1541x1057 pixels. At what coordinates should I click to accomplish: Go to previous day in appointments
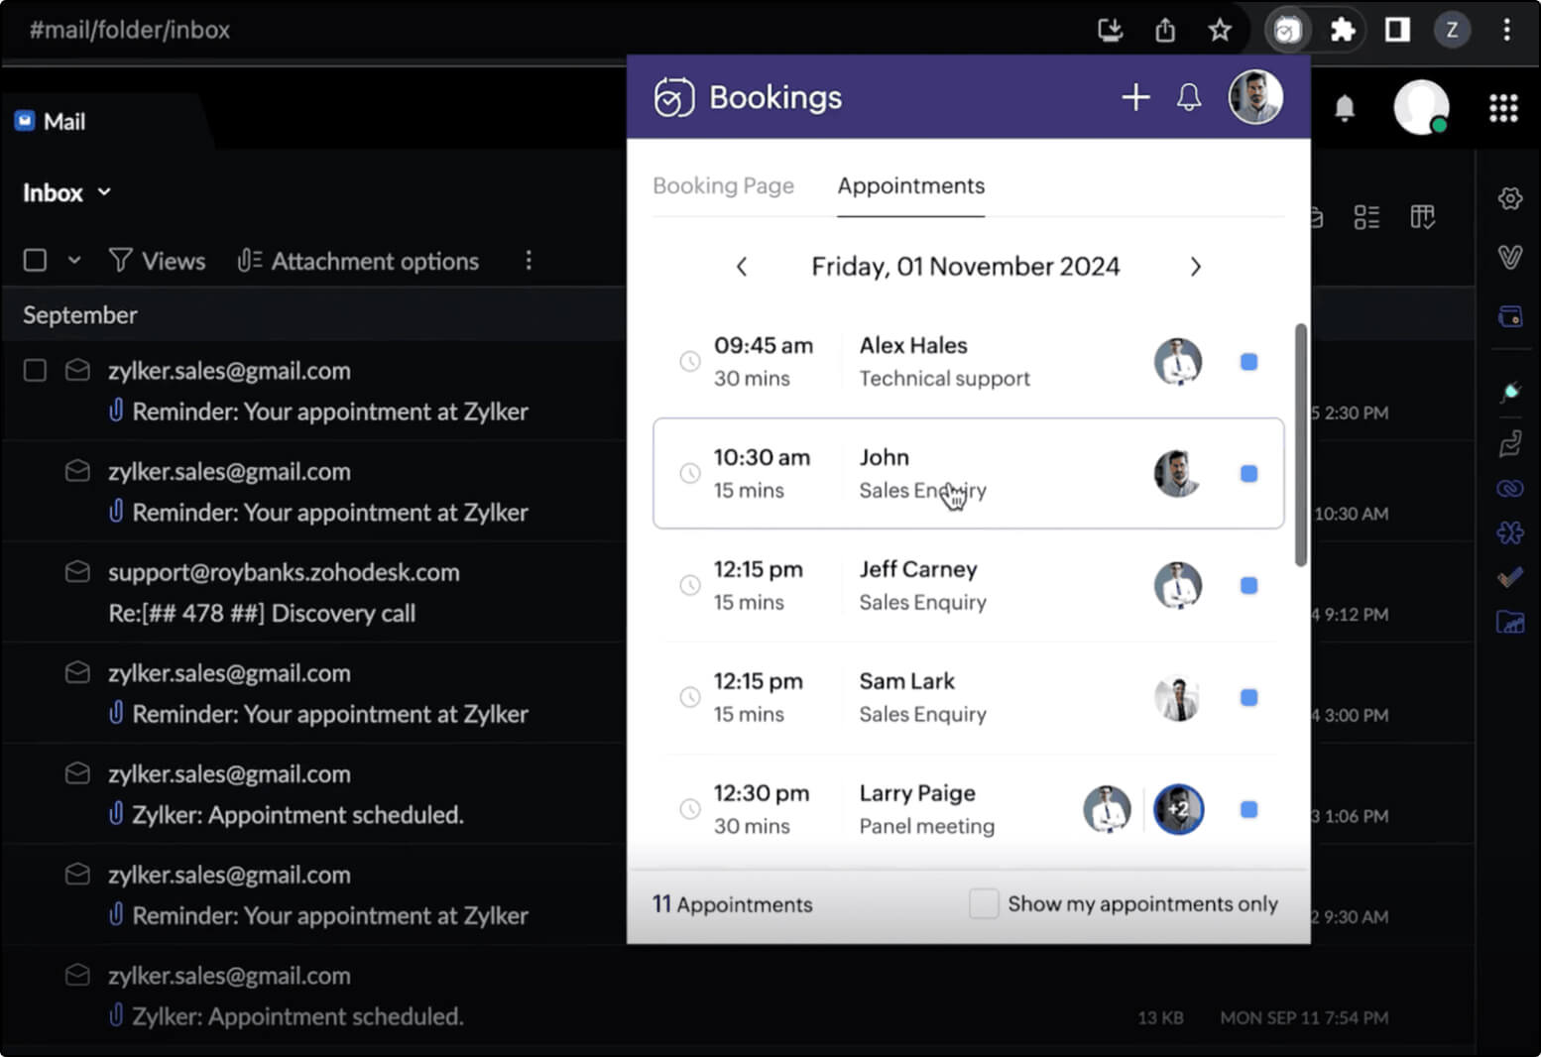pos(742,267)
